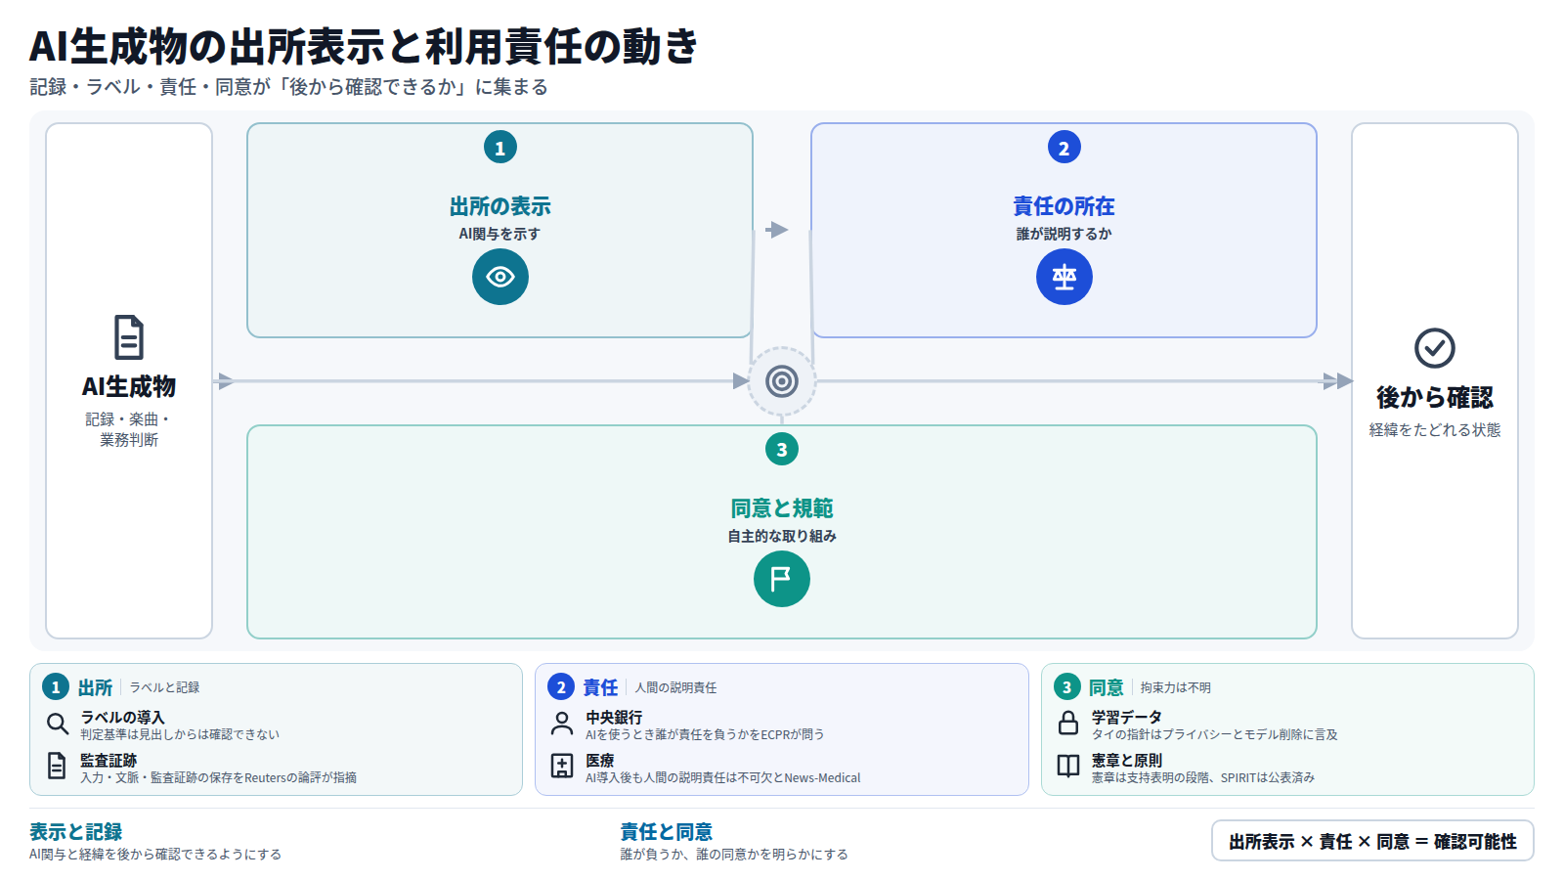Click the person icon beside 中央銀行
This screenshot has height=880, width=1564.
(x=562, y=724)
